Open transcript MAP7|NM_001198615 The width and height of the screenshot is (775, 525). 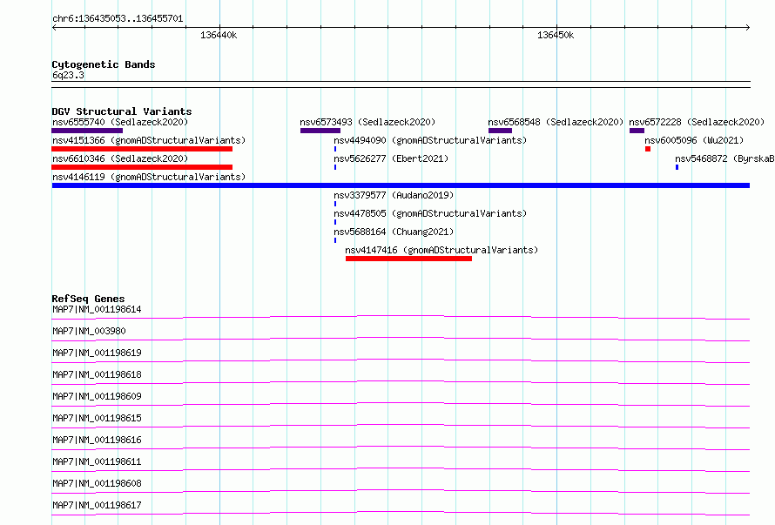pos(97,418)
